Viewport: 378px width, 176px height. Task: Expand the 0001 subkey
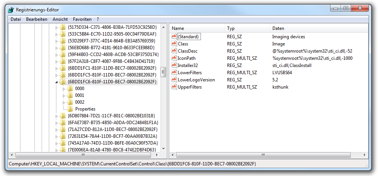pyautogui.click(x=64, y=96)
